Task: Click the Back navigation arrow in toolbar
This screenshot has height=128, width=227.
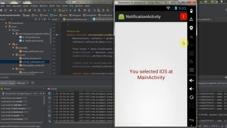Action: click(x=45, y=10)
